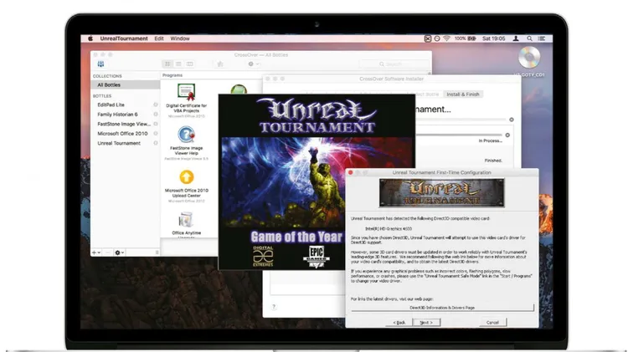This screenshot has width=628, height=352.
Task: Click the installer help question mark
Action: click(x=274, y=307)
